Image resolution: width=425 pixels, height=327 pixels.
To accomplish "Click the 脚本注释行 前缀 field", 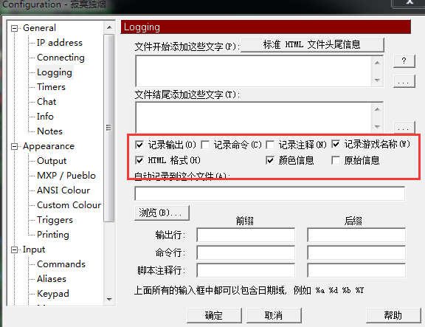I will click(x=246, y=270).
